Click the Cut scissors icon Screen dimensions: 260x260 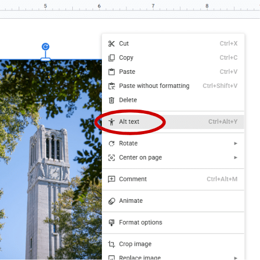(111, 44)
